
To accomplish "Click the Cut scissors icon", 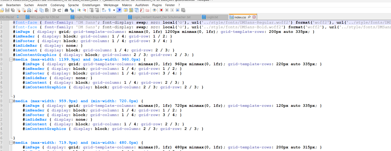I will (36, 10).
